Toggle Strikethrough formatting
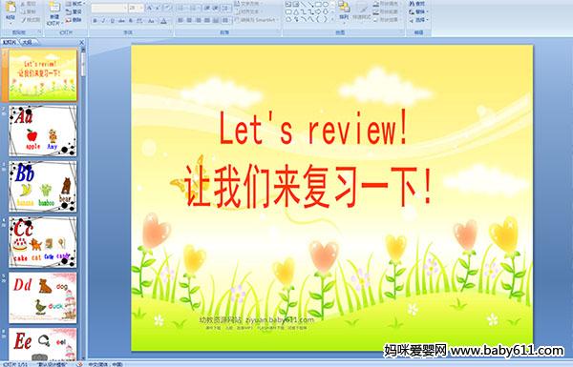This screenshot has width=573, height=367. point(121,21)
